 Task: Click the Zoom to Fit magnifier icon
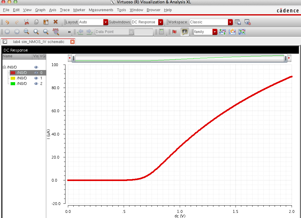point(26,32)
